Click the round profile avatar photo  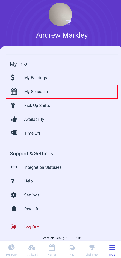[x=60, y=14]
